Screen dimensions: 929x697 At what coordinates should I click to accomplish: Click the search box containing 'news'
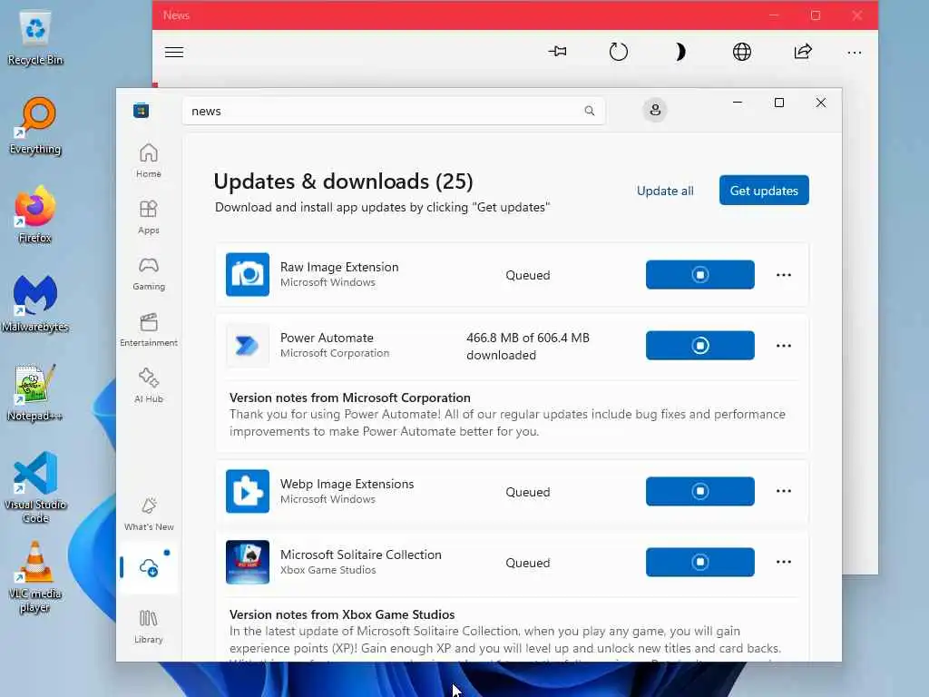pyautogui.click(x=394, y=111)
